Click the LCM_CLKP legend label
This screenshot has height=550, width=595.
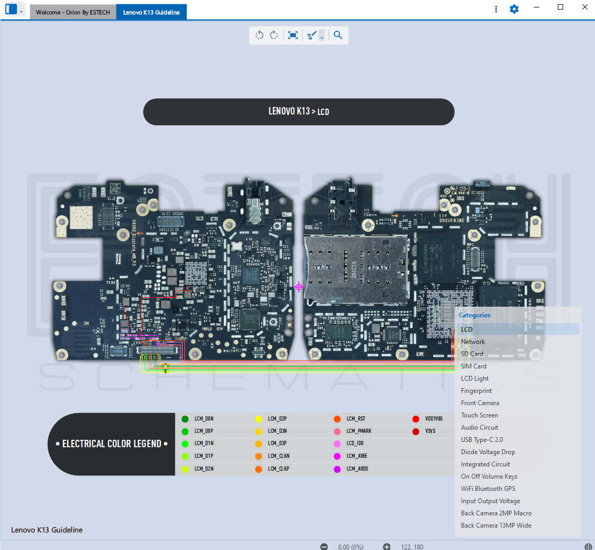pos(279,469)
